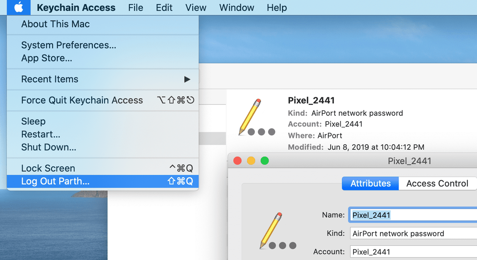Select Log Out Parth menu item
Viewport: 477px width, 260px height.
(x=55, y=181)
